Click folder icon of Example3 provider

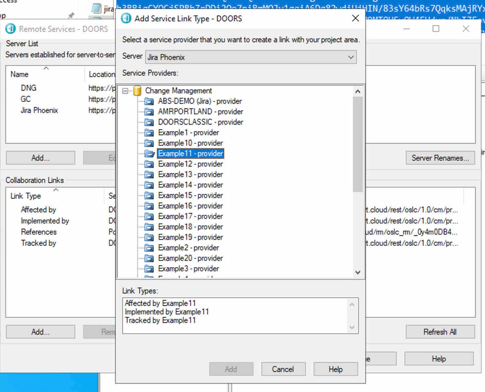(x=149, y=269)
